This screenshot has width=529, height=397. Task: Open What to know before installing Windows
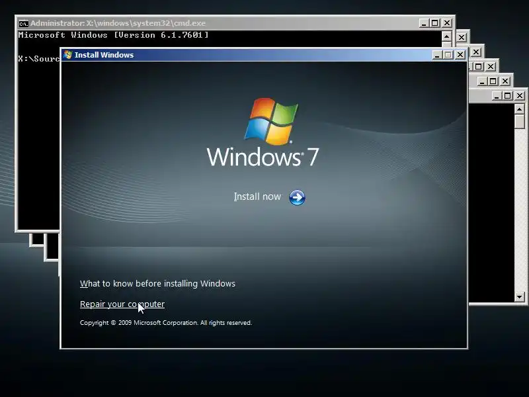click(157, 284)
